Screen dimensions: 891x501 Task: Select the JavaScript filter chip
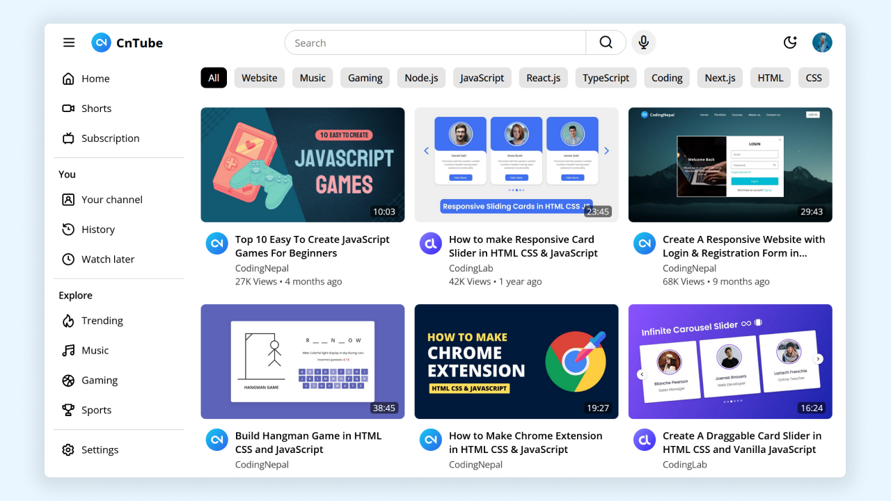coord(482,77)
